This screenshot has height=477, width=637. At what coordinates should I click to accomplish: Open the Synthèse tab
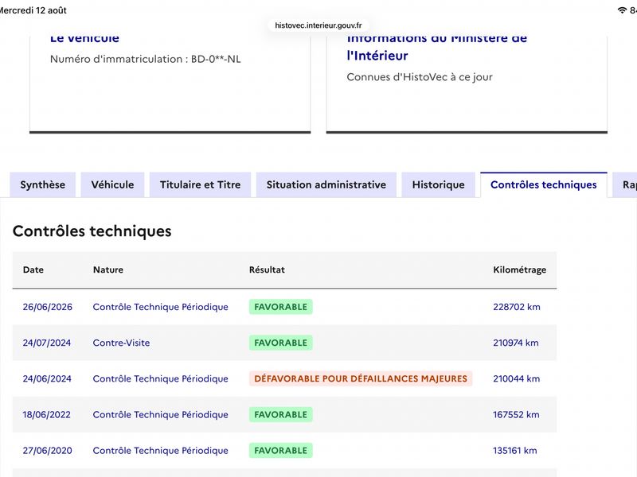(43, 185)
